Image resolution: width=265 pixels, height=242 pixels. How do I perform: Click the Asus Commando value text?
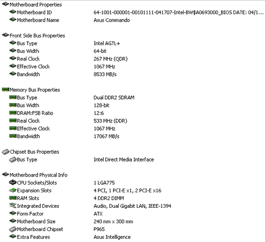pyautogui.click(x=112, y=20)
